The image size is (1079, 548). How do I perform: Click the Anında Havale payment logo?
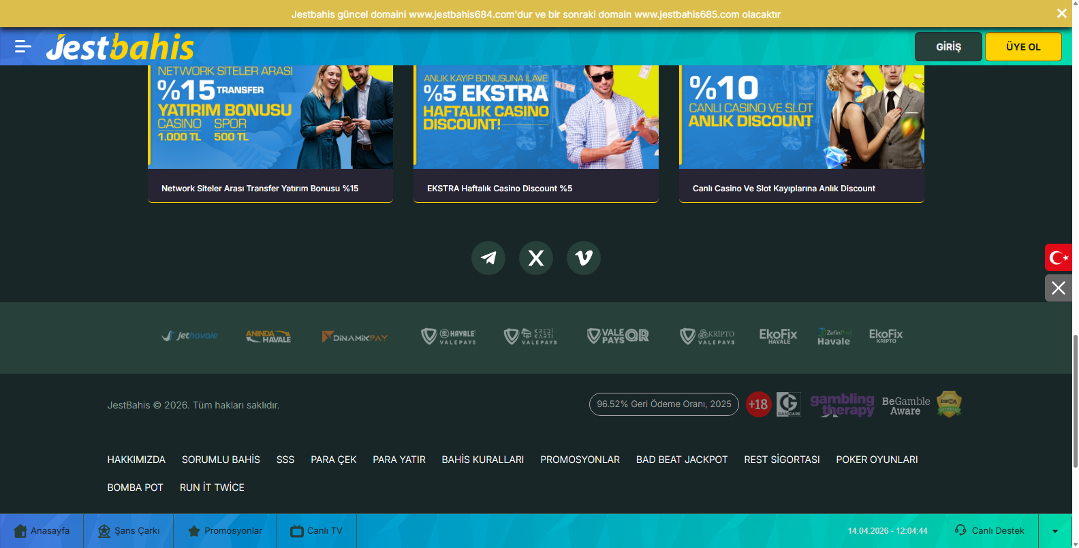click(268, 336)
